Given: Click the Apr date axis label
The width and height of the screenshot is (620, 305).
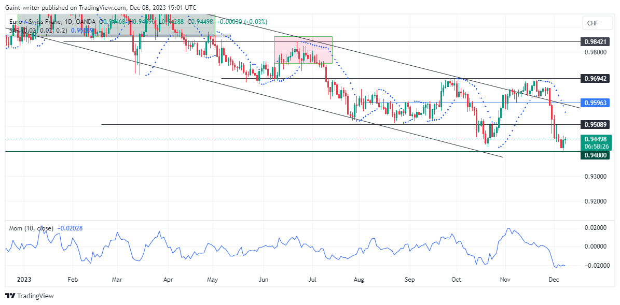Looking at the screenshot, I should (x=169, y=279).
